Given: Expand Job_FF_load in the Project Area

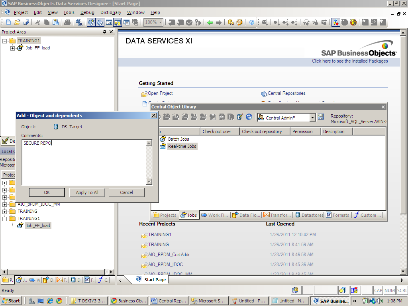Looking at the screenshot, I should [x=12, y=48].
